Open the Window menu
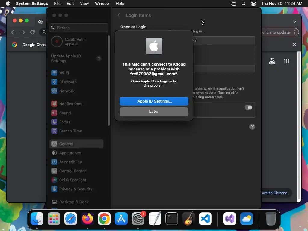This screenshot has height=231, width=308. coord(102,3)
